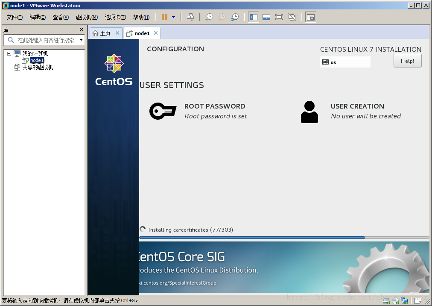Select 共享的虚拟机 in library tree
Screen dimensions: 432x306
(38, 67)
